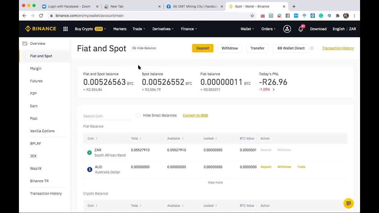Image resolution: width=379 pixels, height=213 pixels.
Task: Open the Chrome three-dot menu
Action: 354,16
